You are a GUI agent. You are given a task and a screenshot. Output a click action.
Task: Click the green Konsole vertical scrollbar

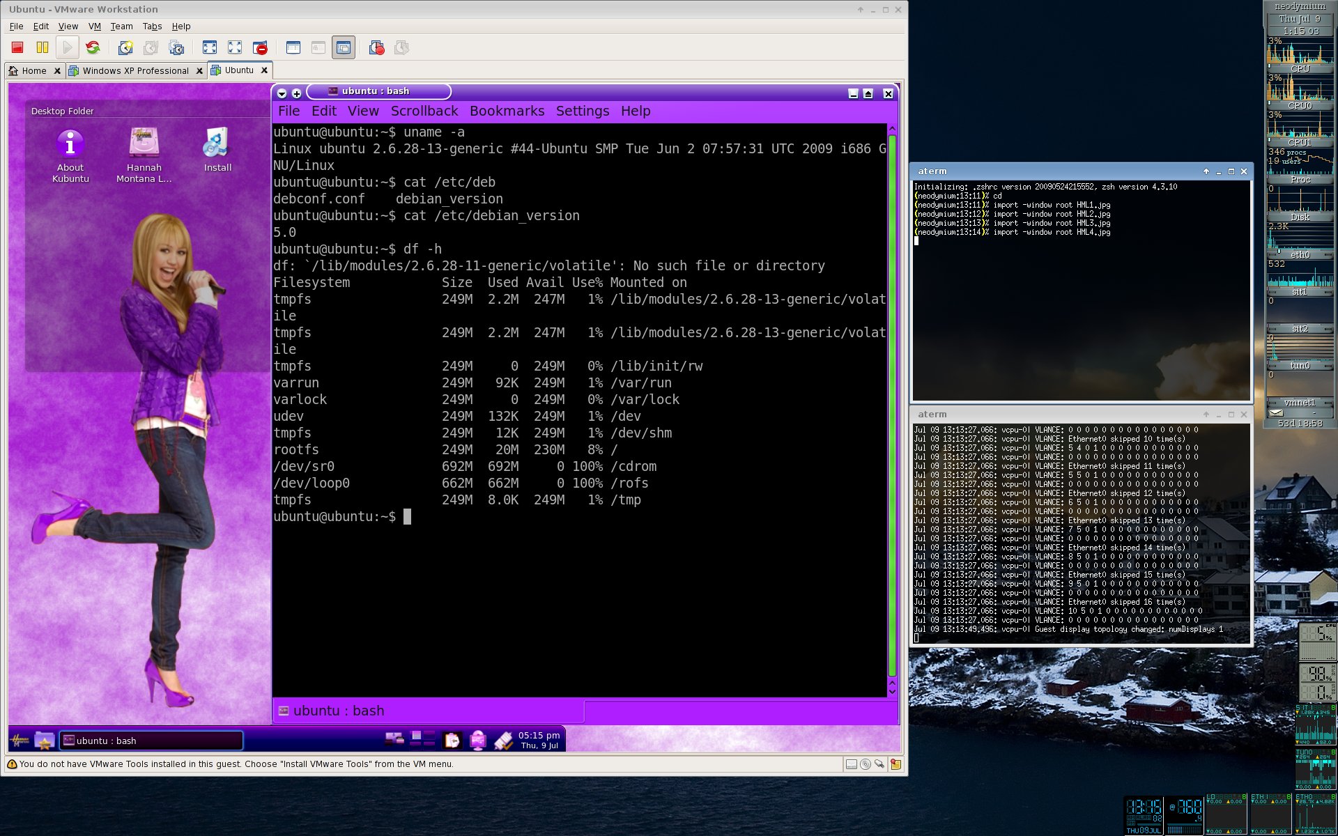pos(892,405)
